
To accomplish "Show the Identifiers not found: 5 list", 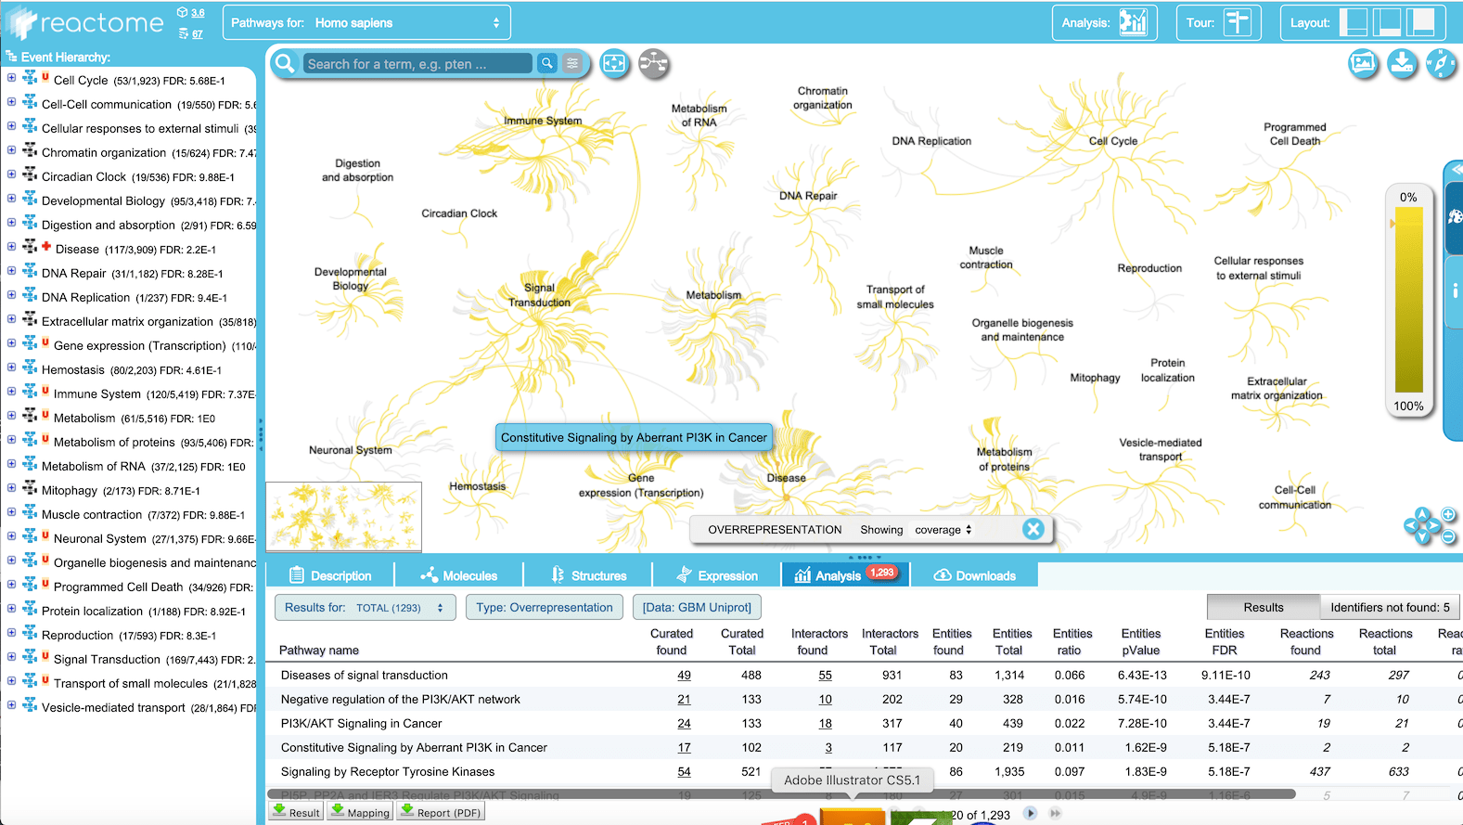I will click(x=1390, y=607).
